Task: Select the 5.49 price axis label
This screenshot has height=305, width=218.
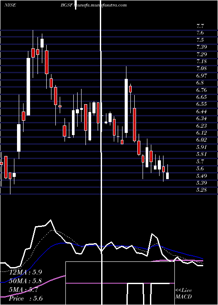Action: 201,176
